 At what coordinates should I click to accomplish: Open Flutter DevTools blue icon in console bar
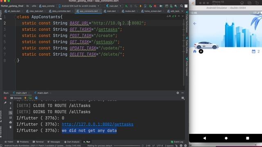pos(36,98)
